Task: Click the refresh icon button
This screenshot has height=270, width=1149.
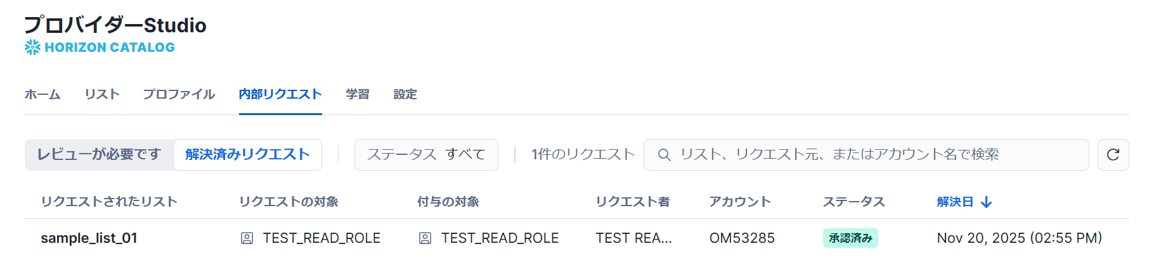Action: pyautogui.click(x=1113, y=155)
